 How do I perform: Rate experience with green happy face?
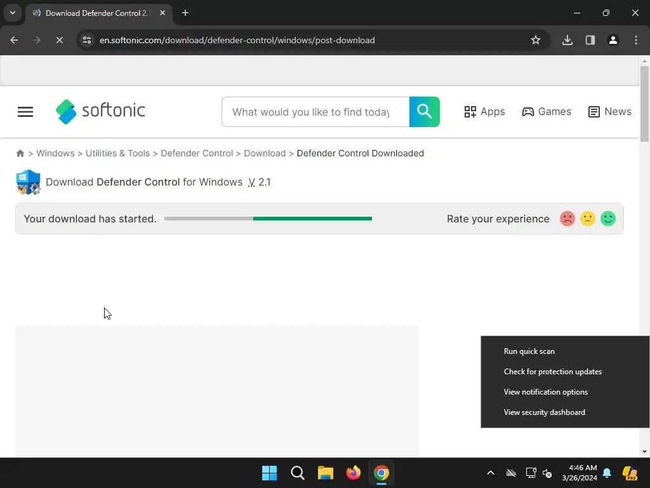pyautogui.click(x=608, y=219)
